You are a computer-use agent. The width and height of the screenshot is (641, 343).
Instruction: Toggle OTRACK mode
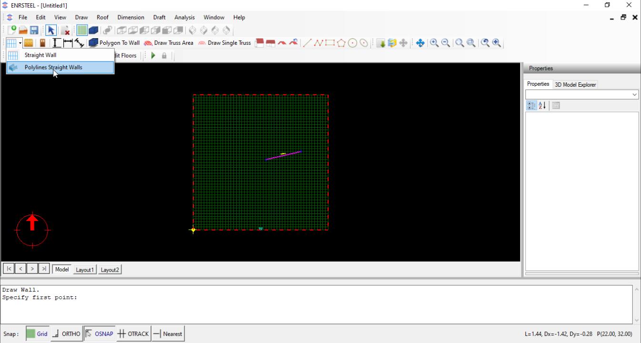click(x=133, y=334)
